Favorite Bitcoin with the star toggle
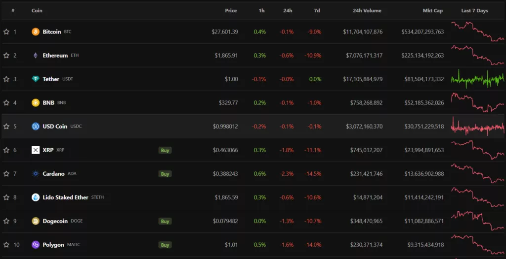Viewport: 506px width, 259px height. coord(6,32)
